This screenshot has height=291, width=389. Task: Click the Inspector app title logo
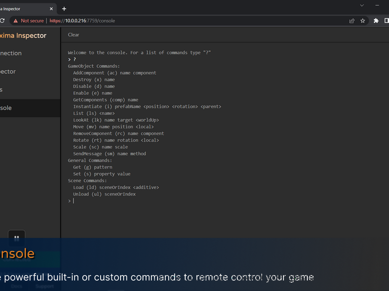coord(23,35)
